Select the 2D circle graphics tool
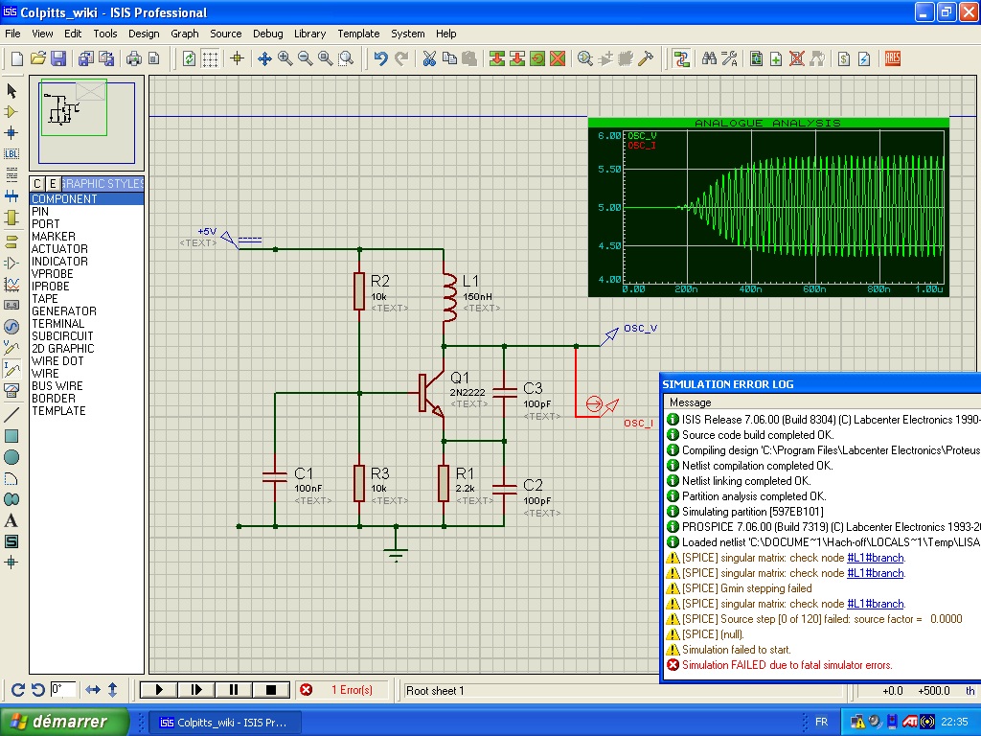The width and height of the screenshot is (981, 736). click(x=11, y=457)
